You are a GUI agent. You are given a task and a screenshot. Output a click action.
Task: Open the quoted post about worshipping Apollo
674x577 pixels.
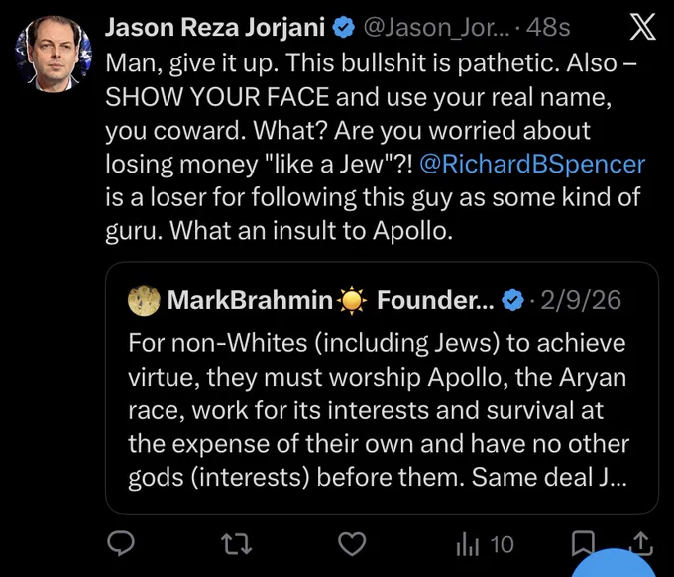382,388
